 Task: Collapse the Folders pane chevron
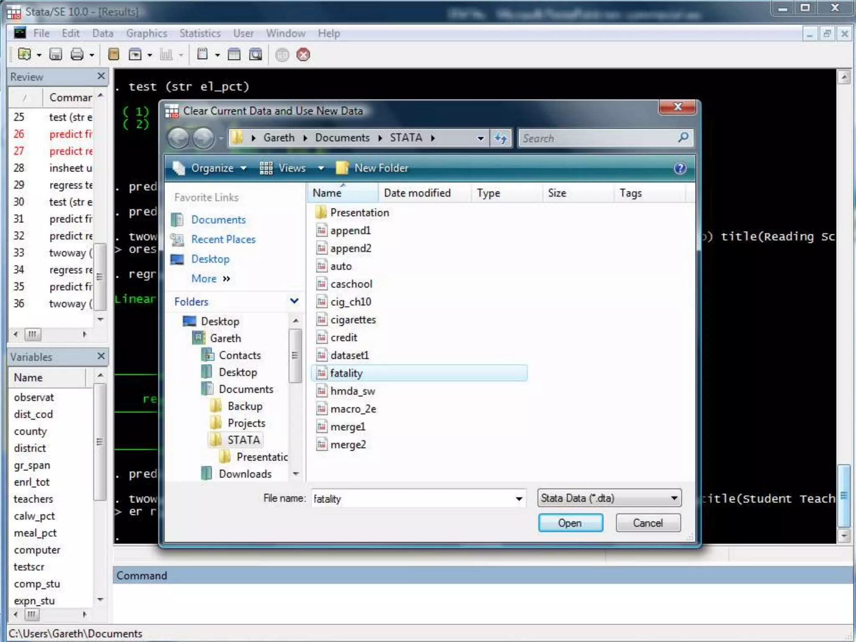294,301
